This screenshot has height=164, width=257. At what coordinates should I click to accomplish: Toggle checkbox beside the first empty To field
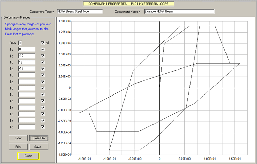[x=42, y=81]
